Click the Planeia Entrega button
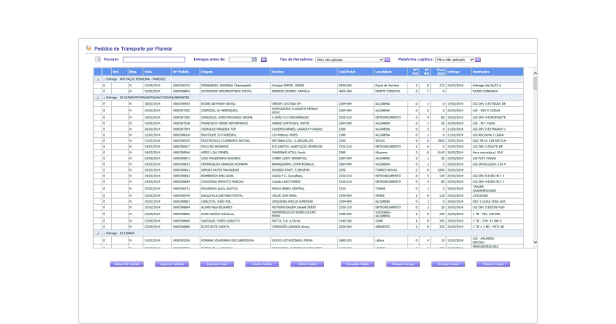This screenshot has width=616, height=324. coord(403,264)
